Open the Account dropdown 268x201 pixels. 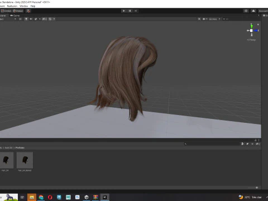click(x=263, y=11)
